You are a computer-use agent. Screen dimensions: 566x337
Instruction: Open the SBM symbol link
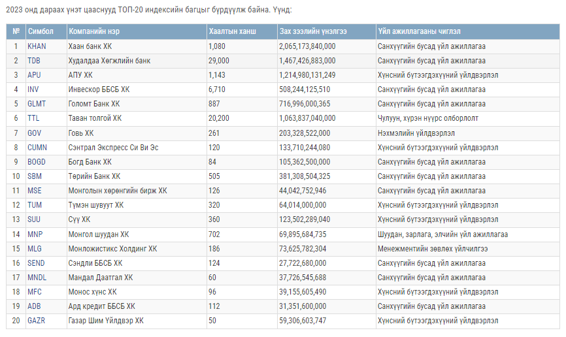click(35, 176)
